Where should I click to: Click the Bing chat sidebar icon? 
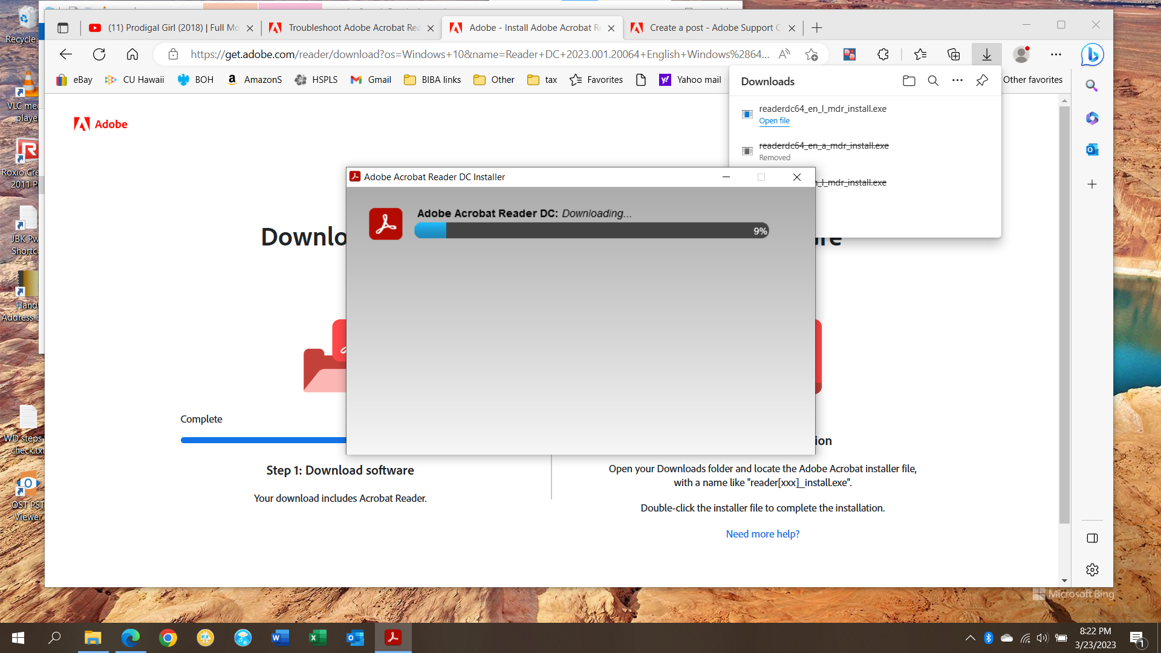1092,55
